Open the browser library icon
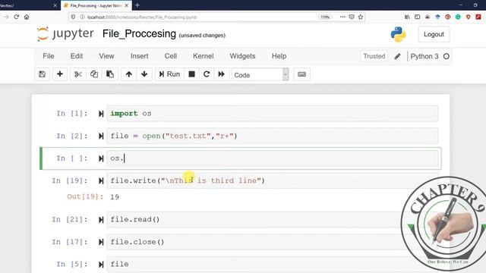The height and width of the screenshot is (273, 486). coord(407,17)
